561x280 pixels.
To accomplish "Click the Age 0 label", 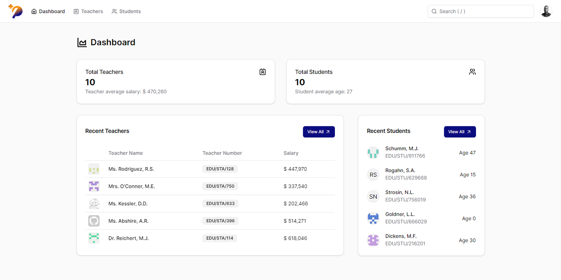I will point(469,218).
